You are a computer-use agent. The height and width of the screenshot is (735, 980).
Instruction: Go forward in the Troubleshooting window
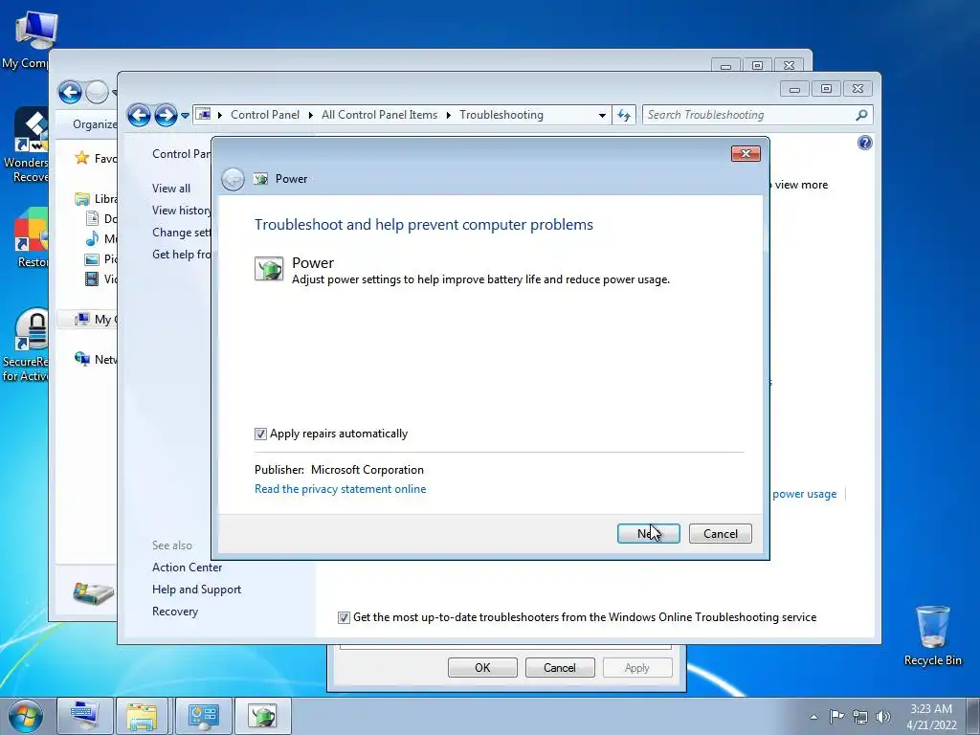166,115
